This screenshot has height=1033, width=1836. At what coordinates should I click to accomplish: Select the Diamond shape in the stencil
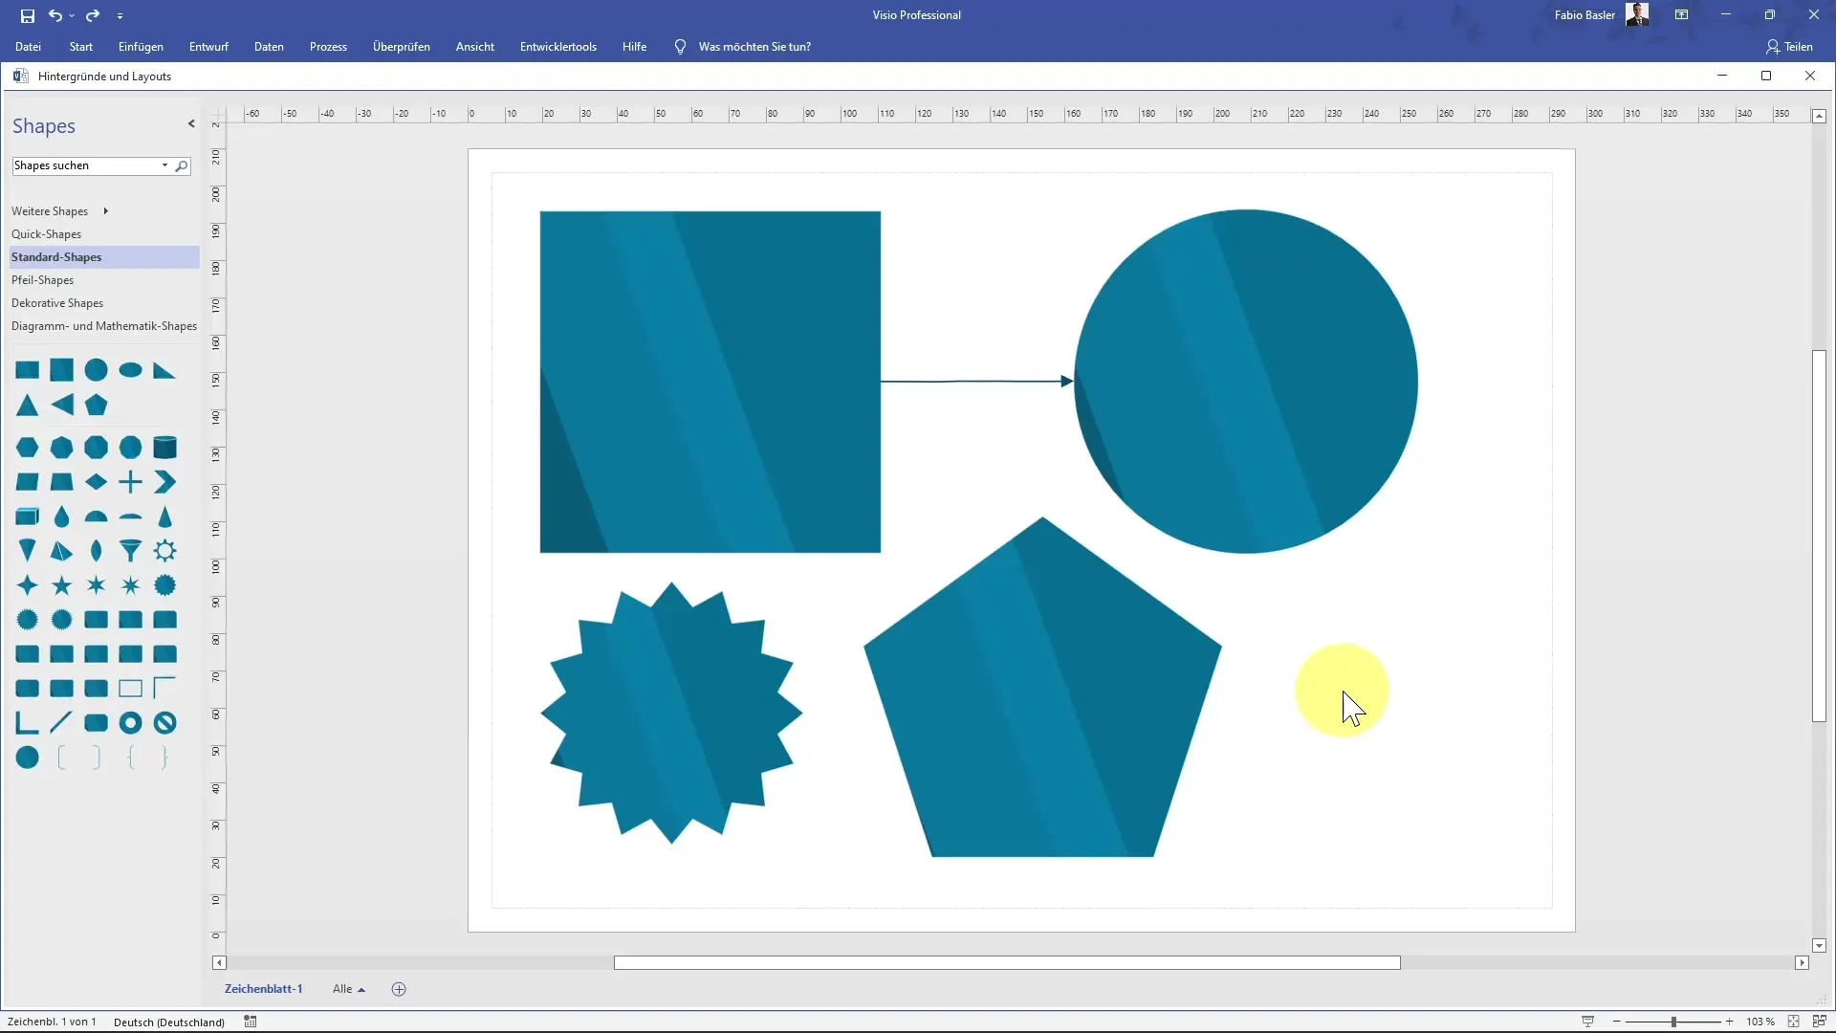[96, 482]
